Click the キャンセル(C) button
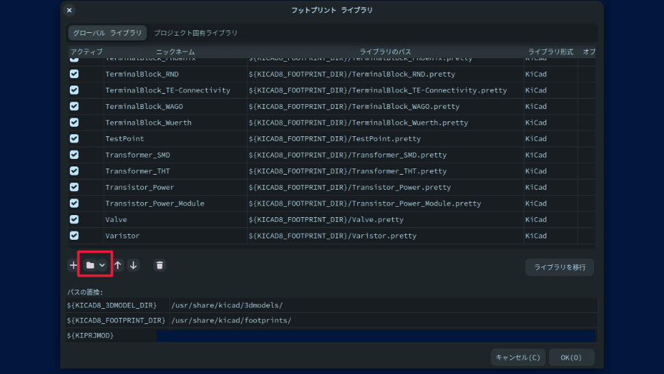This screenshot has height=374, width=664. [518, 357]
